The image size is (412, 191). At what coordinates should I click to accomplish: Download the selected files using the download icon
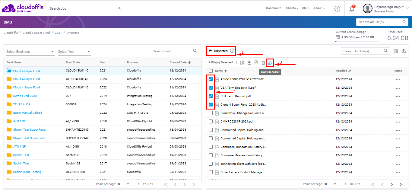click(x=249, y=62)
